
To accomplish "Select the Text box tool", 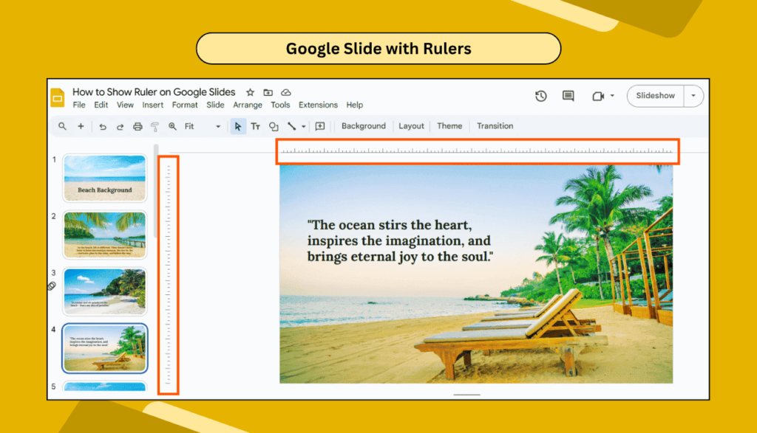I will pos(256,126).
